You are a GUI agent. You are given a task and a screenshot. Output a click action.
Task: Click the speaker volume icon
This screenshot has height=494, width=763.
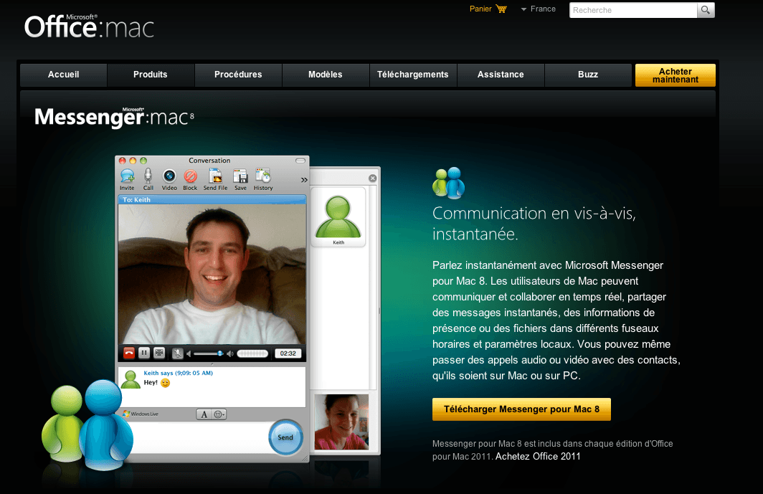pos(230,354)
